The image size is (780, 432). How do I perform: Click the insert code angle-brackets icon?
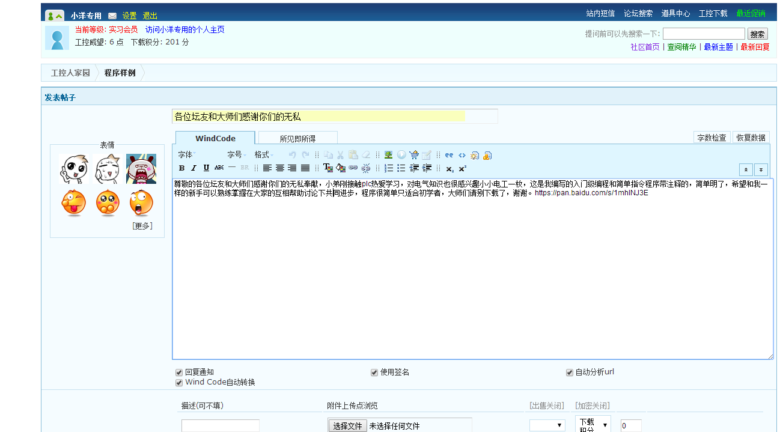(x=462, y=155)
